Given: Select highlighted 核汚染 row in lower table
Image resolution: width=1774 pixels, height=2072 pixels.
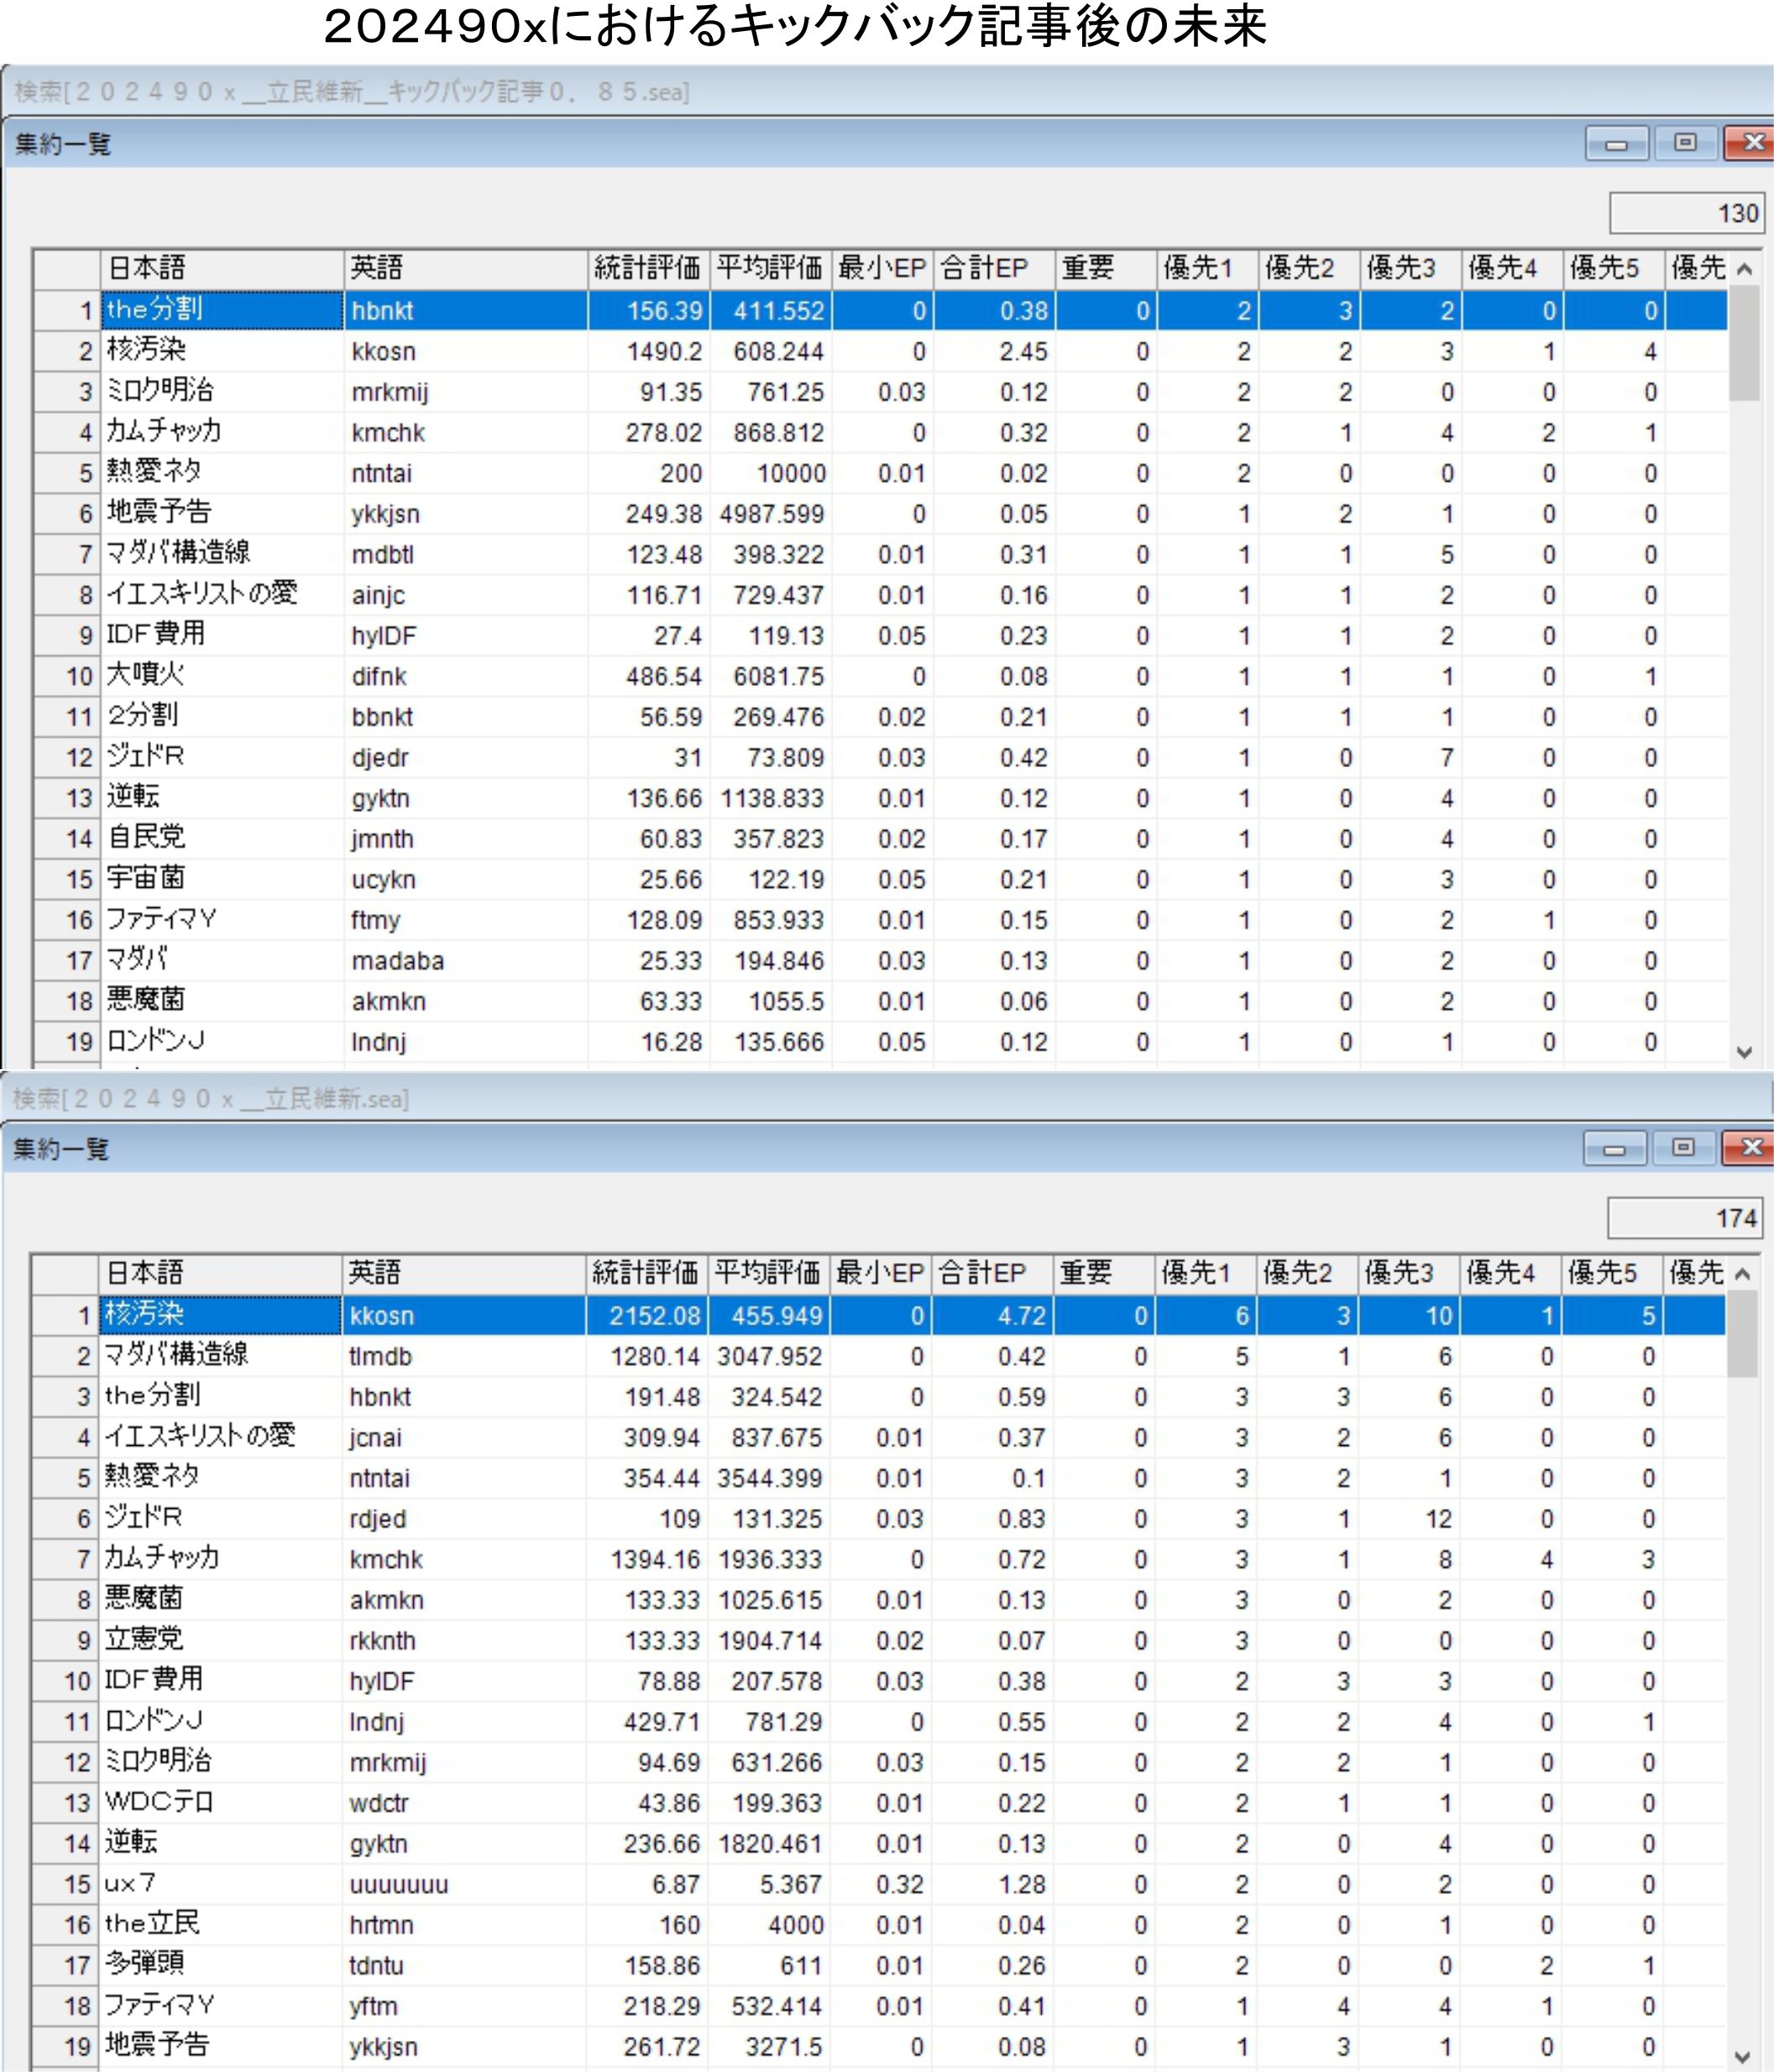Looking at the screenshot, I should click(878, 1315).
